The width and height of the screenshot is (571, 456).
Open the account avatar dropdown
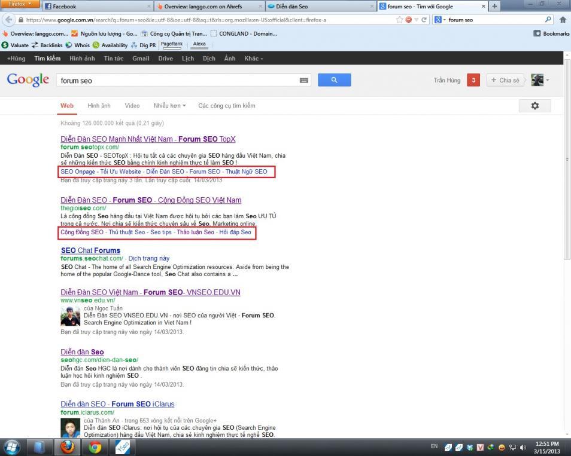point(540,80)
